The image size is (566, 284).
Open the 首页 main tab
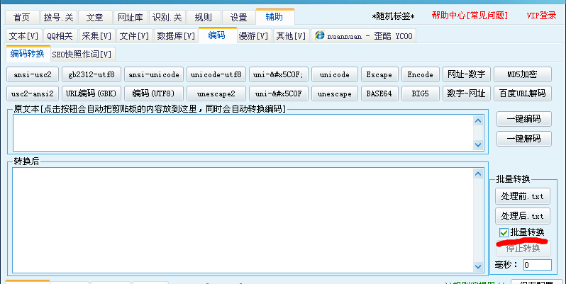coord(22,17)
